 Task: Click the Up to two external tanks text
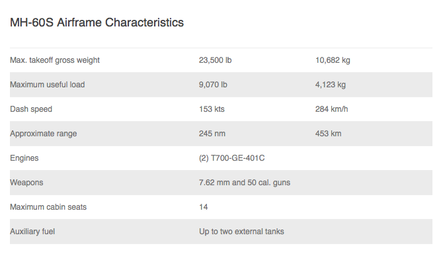241,232
